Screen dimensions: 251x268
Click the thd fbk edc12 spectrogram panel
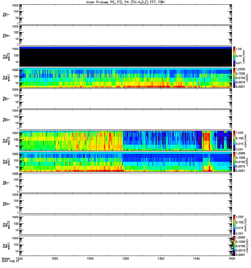pyautogui.click(x=125, y=141)
